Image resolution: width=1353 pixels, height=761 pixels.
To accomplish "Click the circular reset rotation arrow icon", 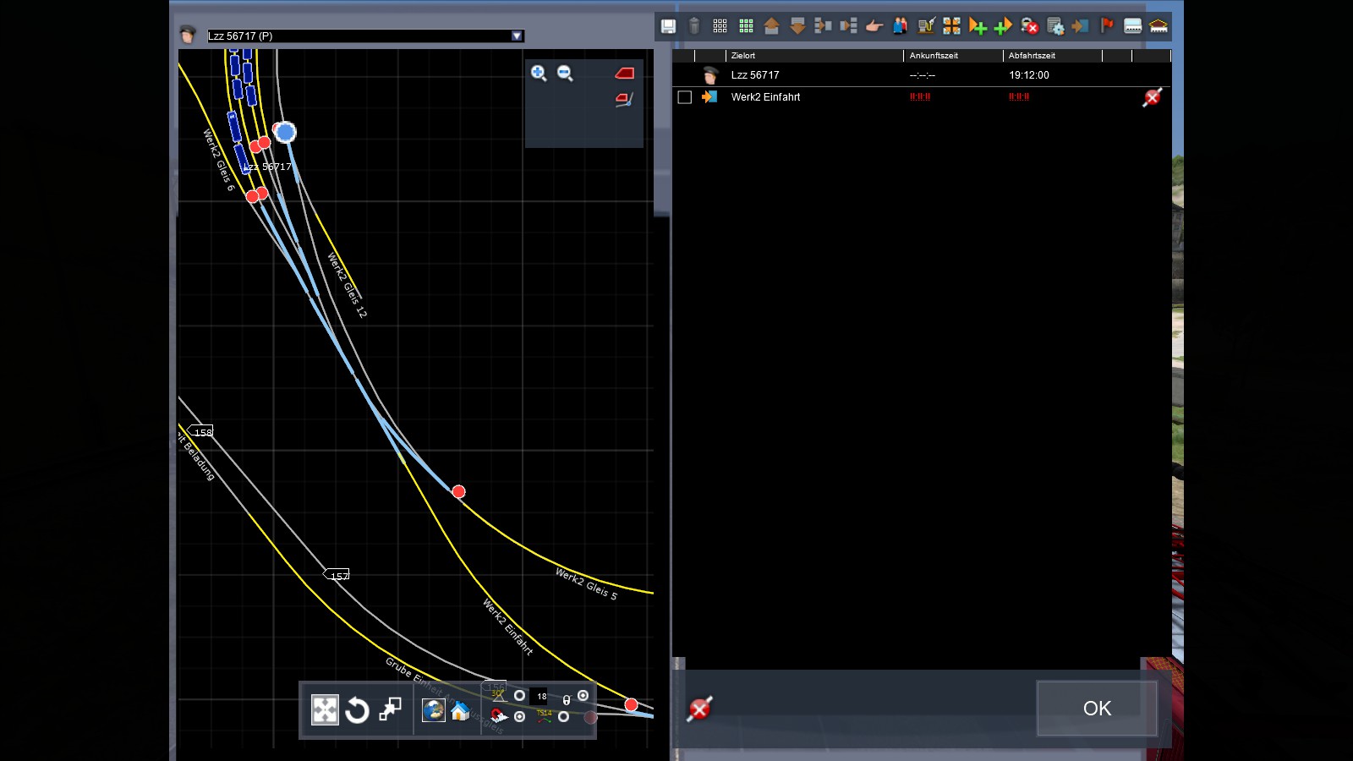I will pos(357,710).
